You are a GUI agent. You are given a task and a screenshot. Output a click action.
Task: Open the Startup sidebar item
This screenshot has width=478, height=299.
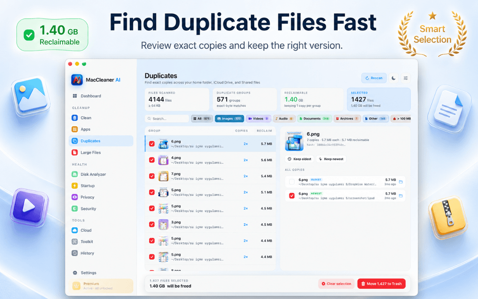click(x=83, y=186)
